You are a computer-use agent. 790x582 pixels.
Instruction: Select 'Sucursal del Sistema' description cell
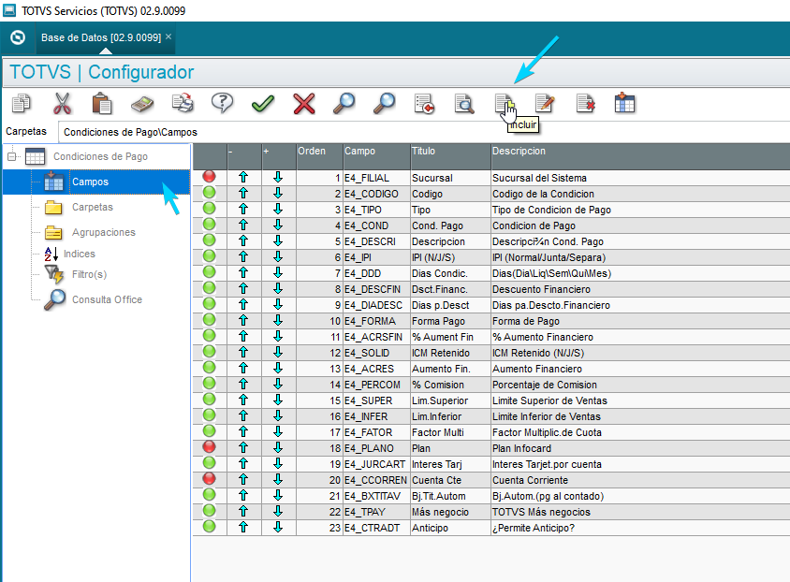[640, 178]
